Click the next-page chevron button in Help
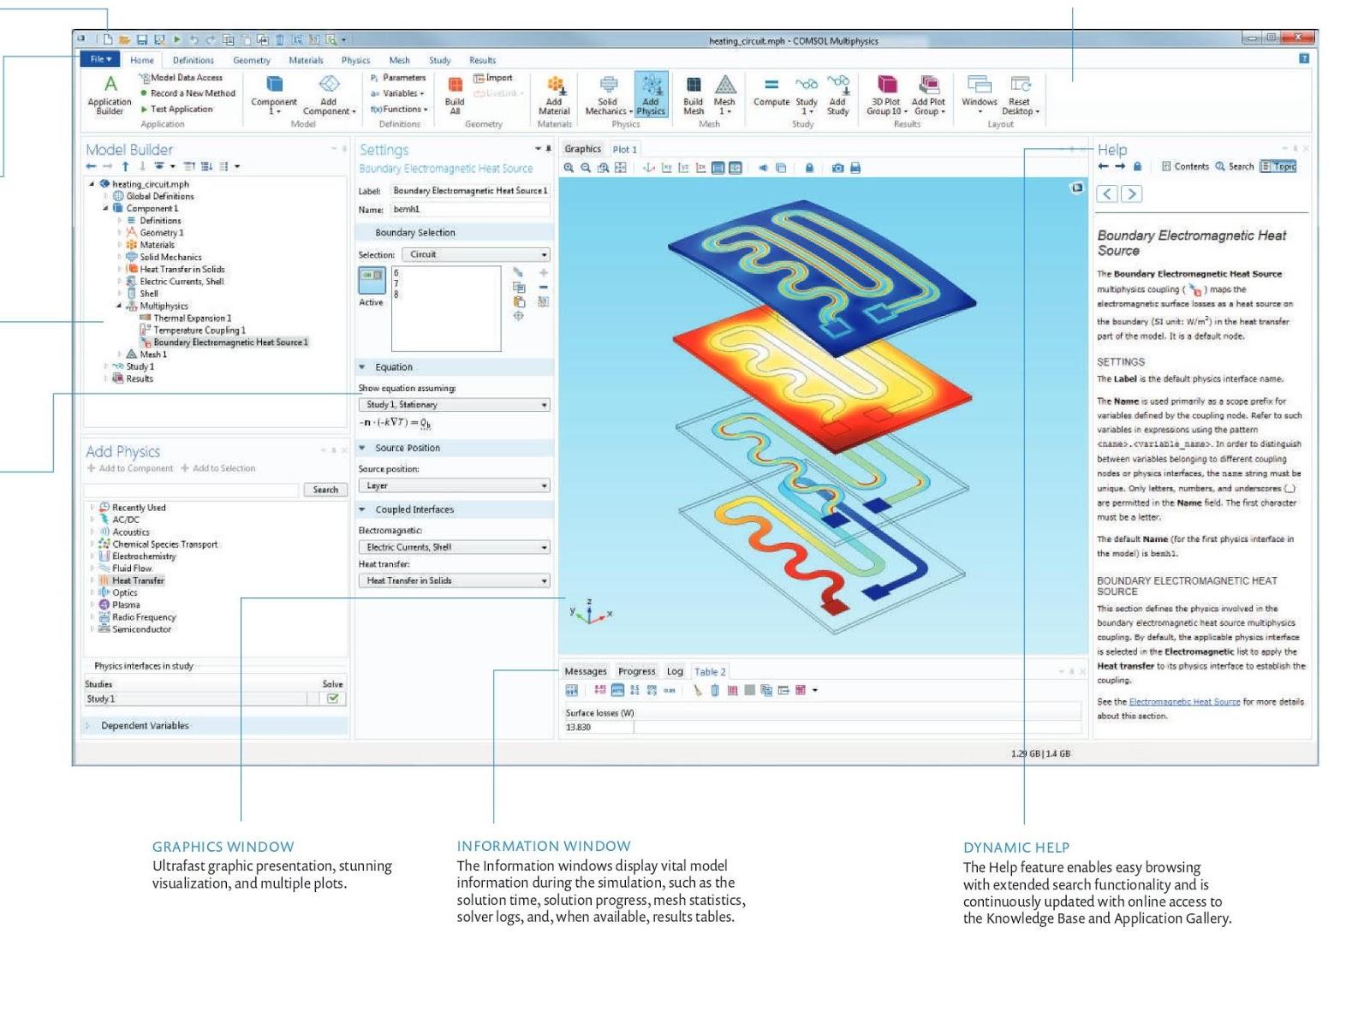Image resolution: width=1370 pixels, height=1023 pixels. click(1131, 193)
